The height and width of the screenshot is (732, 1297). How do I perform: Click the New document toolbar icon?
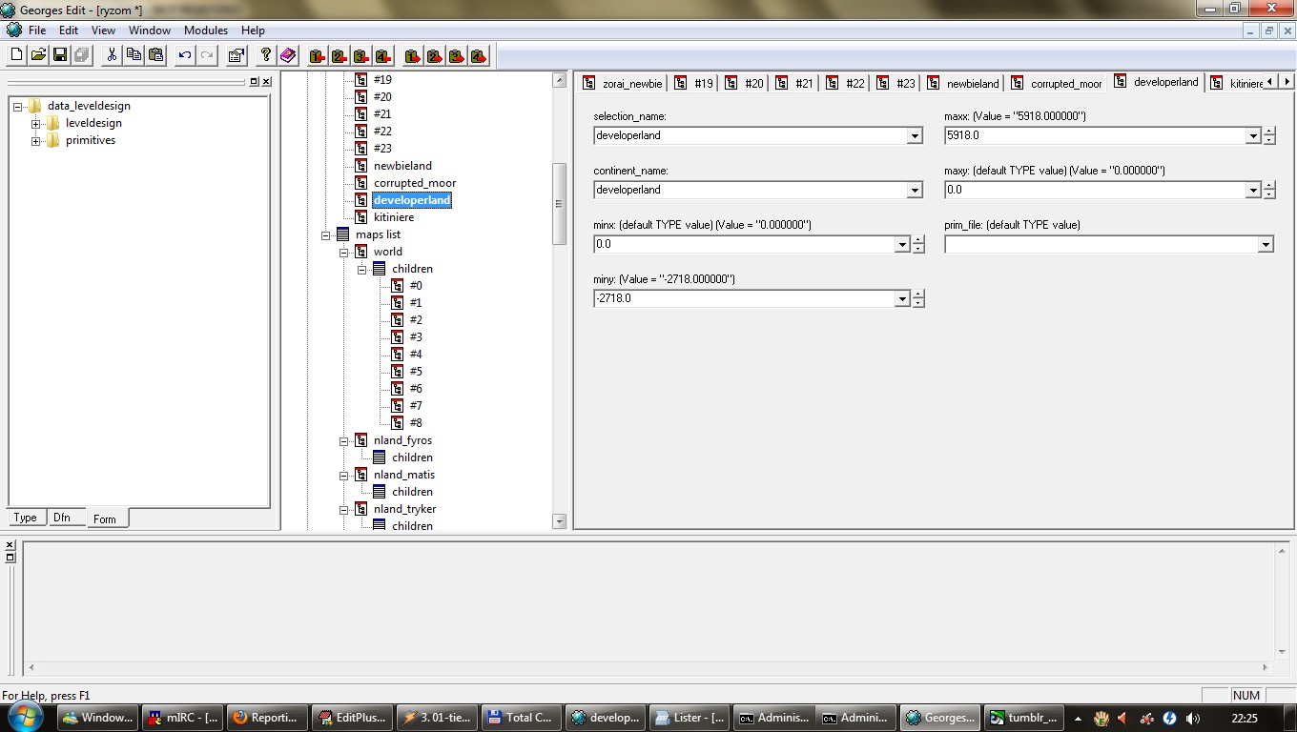pyautogui.click(x=16, y=55)
